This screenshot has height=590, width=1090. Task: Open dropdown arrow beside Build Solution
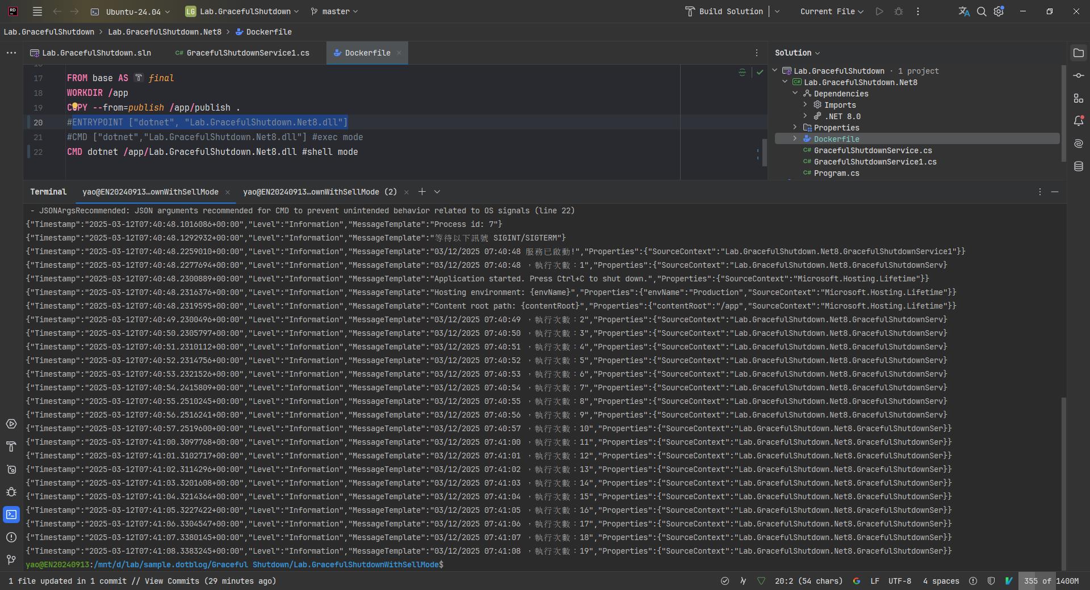coord(777,11)
